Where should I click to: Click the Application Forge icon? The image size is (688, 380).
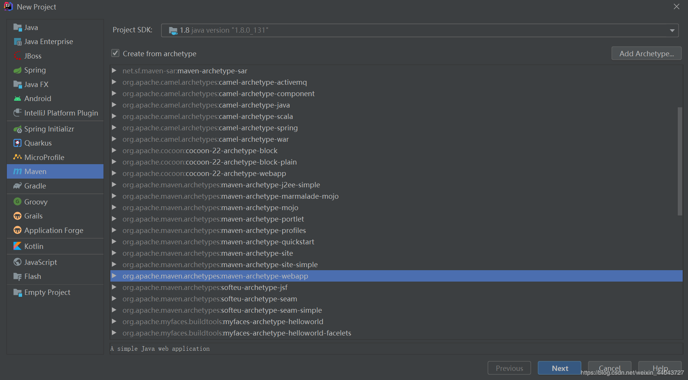click(x=18, y=230)
